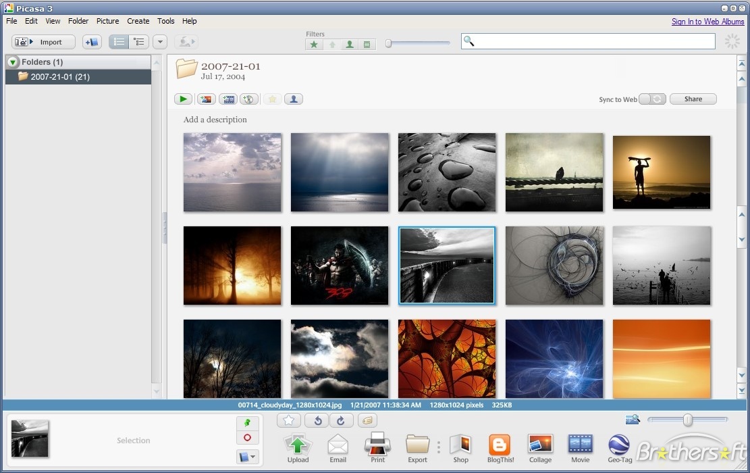The image size is (750, 473).
Task: Click the Import button
Action: (x=43, y=42)
